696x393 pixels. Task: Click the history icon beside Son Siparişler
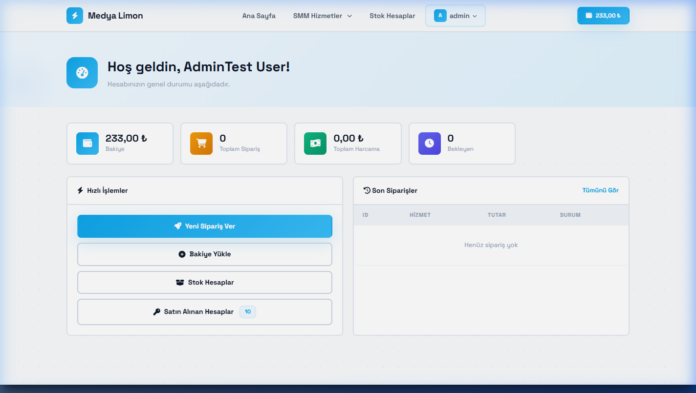point(367,190)
